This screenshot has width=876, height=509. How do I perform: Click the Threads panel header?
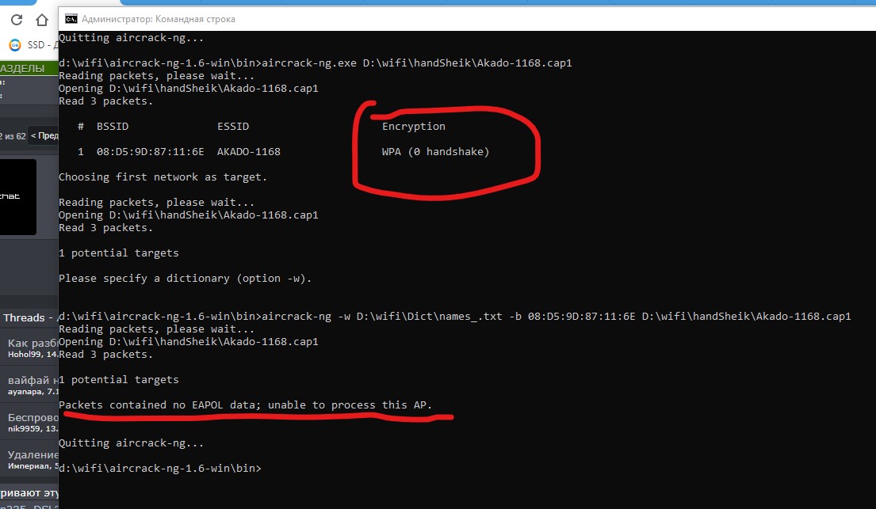click(24, 317)
